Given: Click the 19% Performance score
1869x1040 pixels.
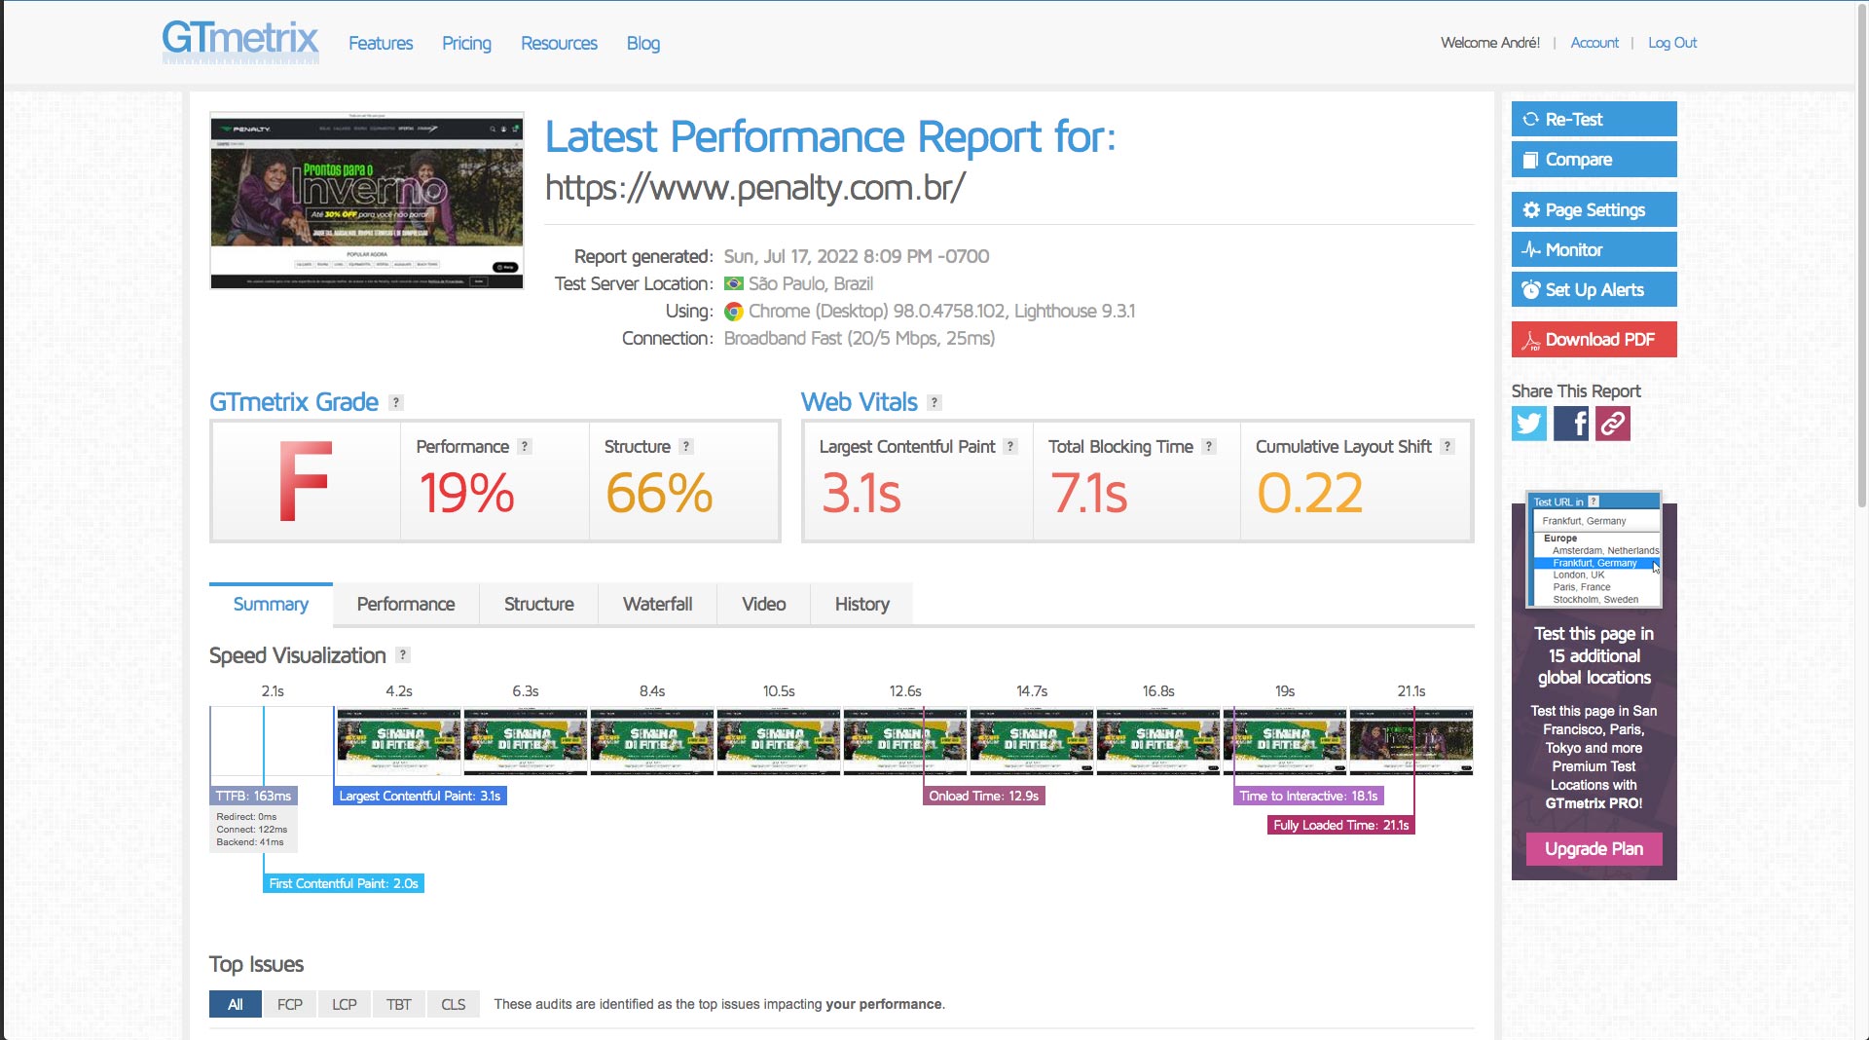Looking at the screenshot, I should [466, 492].
